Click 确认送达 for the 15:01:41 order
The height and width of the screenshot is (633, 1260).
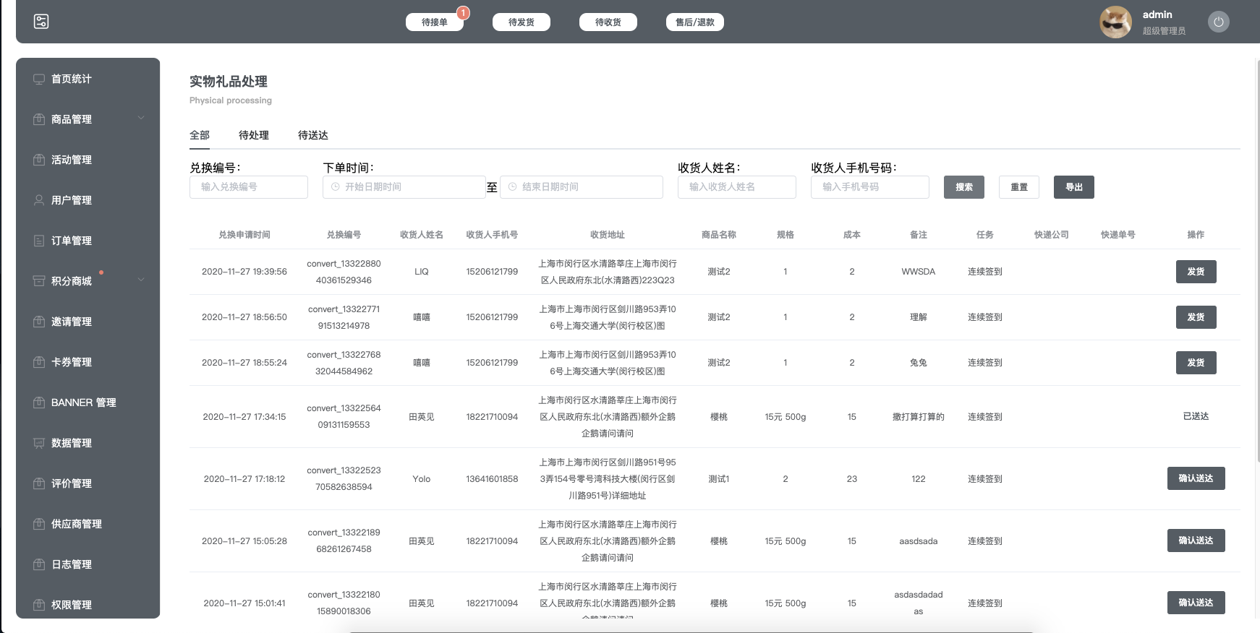tap(1196, 603)
